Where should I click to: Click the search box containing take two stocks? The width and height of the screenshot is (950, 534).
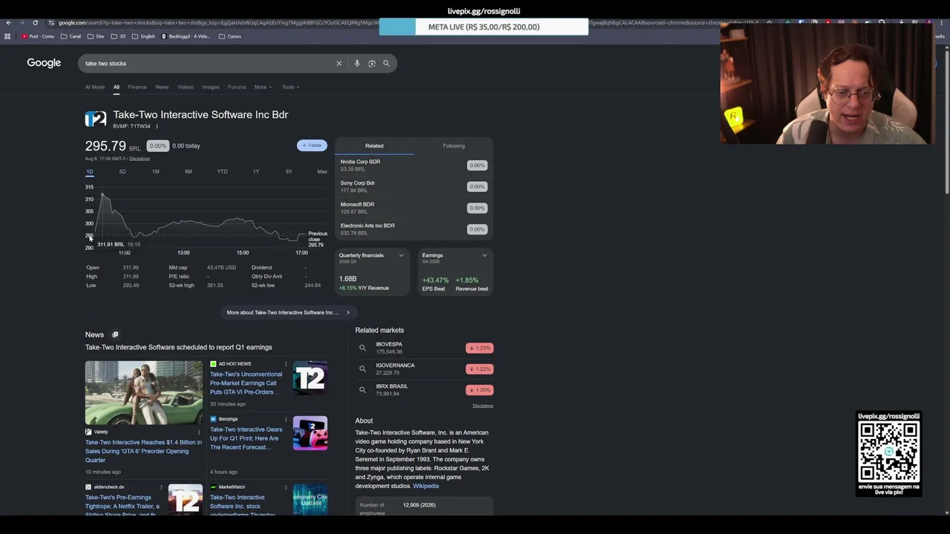(x=208, y=64)
